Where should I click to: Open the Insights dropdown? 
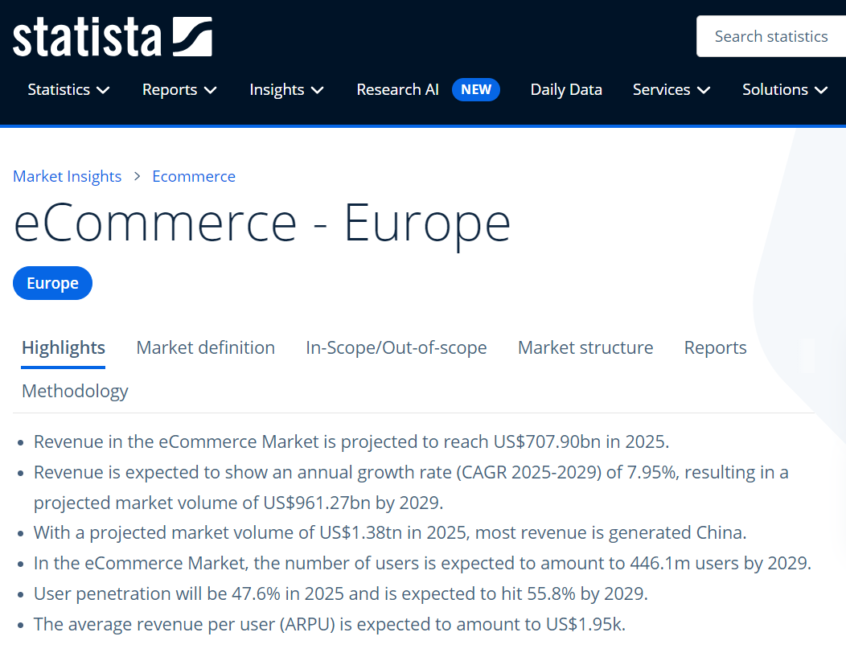point(286,89)
